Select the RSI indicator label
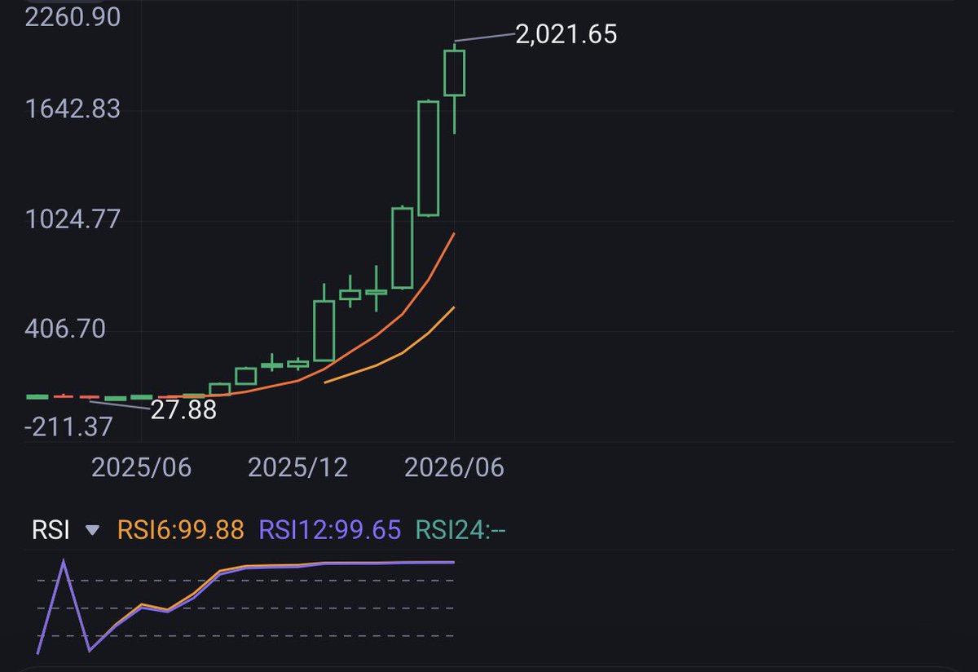978x672 pixels. pos(51,530)
